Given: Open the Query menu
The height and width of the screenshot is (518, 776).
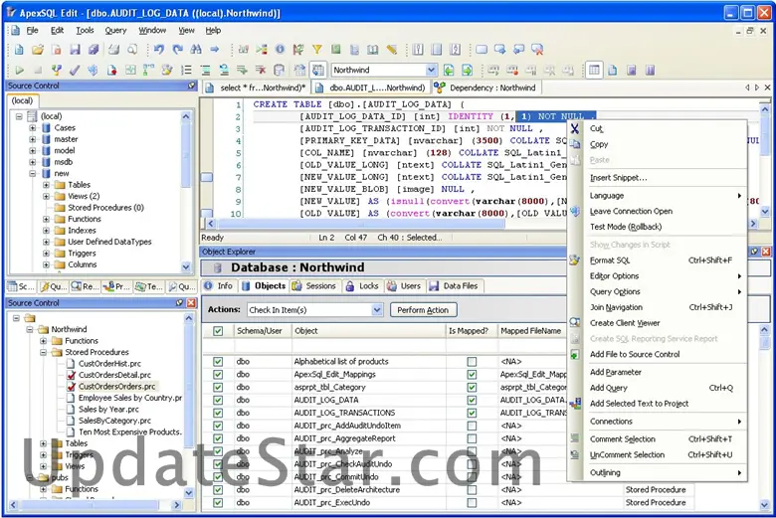Looking at the screenshot, I should [x=115, y=30].
